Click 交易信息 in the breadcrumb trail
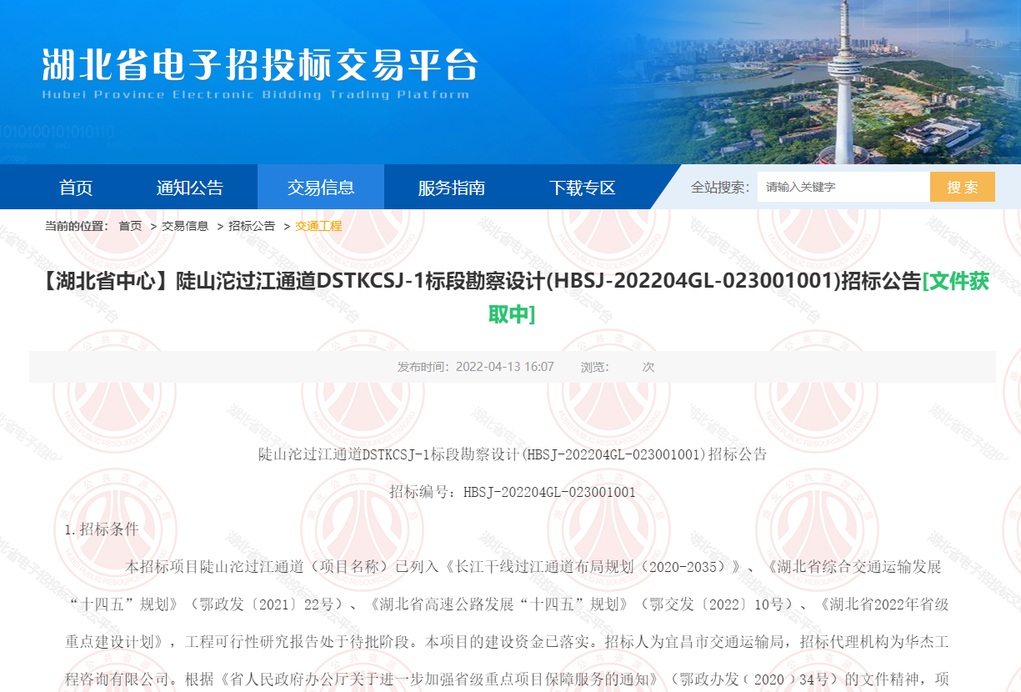Viewport: 1021px width, 692px height. [185, 226]
